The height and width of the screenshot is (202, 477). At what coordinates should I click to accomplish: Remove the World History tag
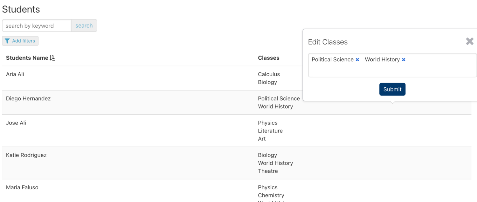point(404,60)
